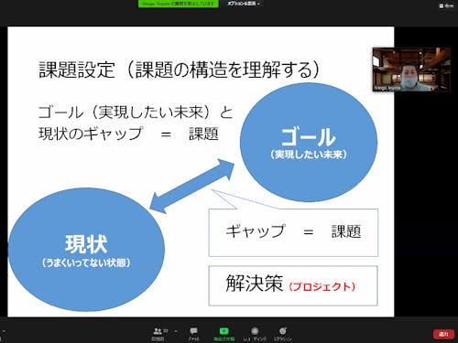Click the blue ゴール circle on slide

tap(309, 143)
